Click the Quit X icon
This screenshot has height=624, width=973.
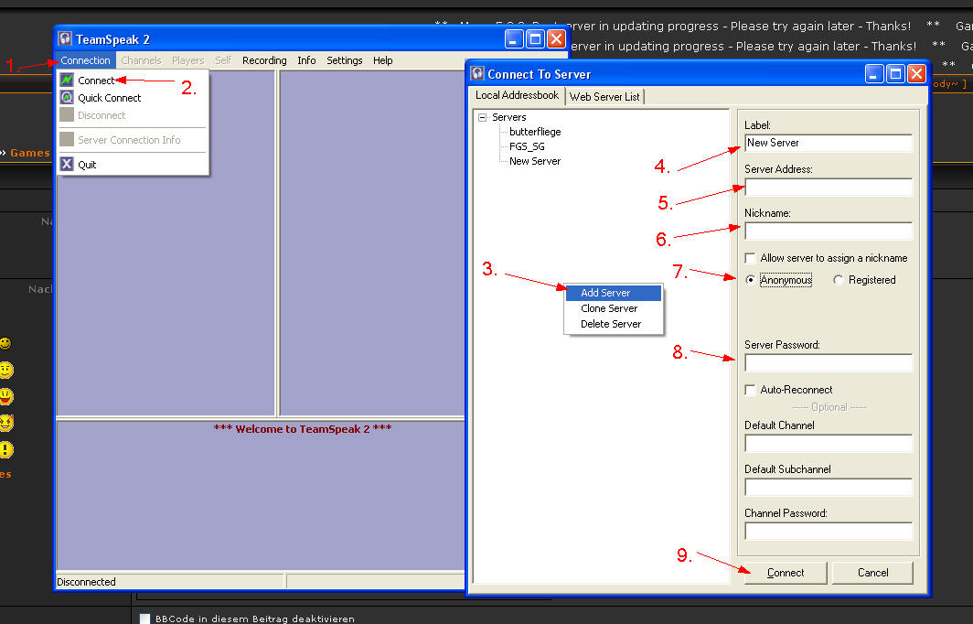point(67,165)
